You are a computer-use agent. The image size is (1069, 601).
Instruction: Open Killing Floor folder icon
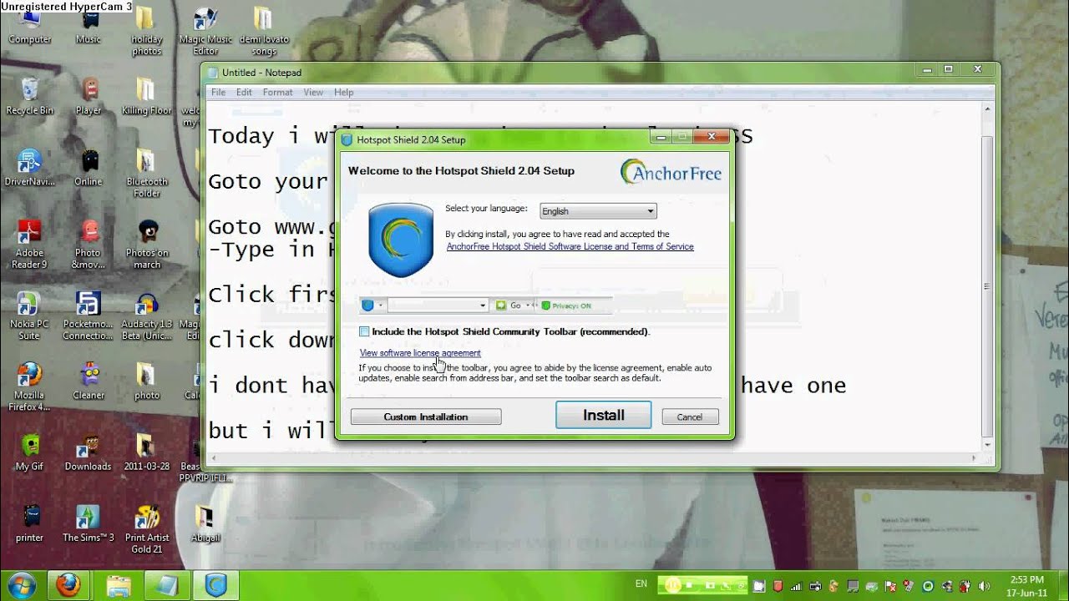coord(146,96)
